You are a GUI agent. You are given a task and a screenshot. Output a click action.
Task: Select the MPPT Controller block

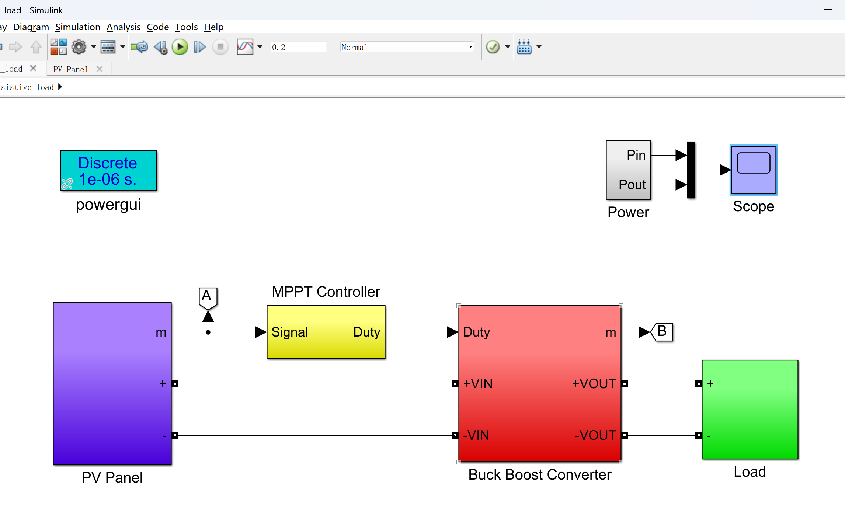[x=326, y=332]
